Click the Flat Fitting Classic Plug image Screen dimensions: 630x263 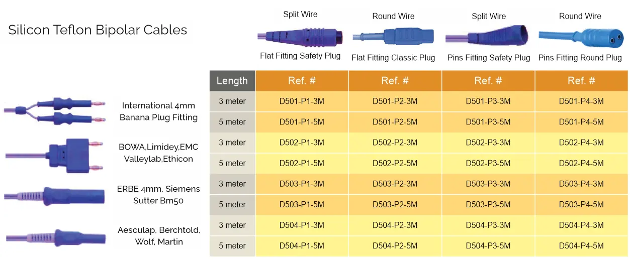393,36
